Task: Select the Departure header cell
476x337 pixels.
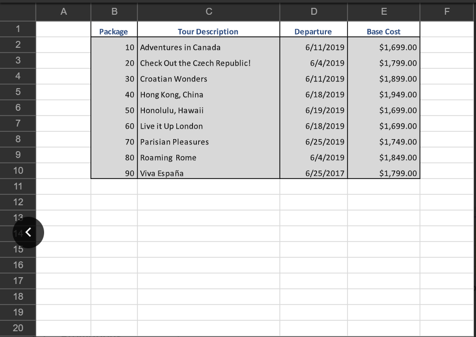Action: coord(313,31)
